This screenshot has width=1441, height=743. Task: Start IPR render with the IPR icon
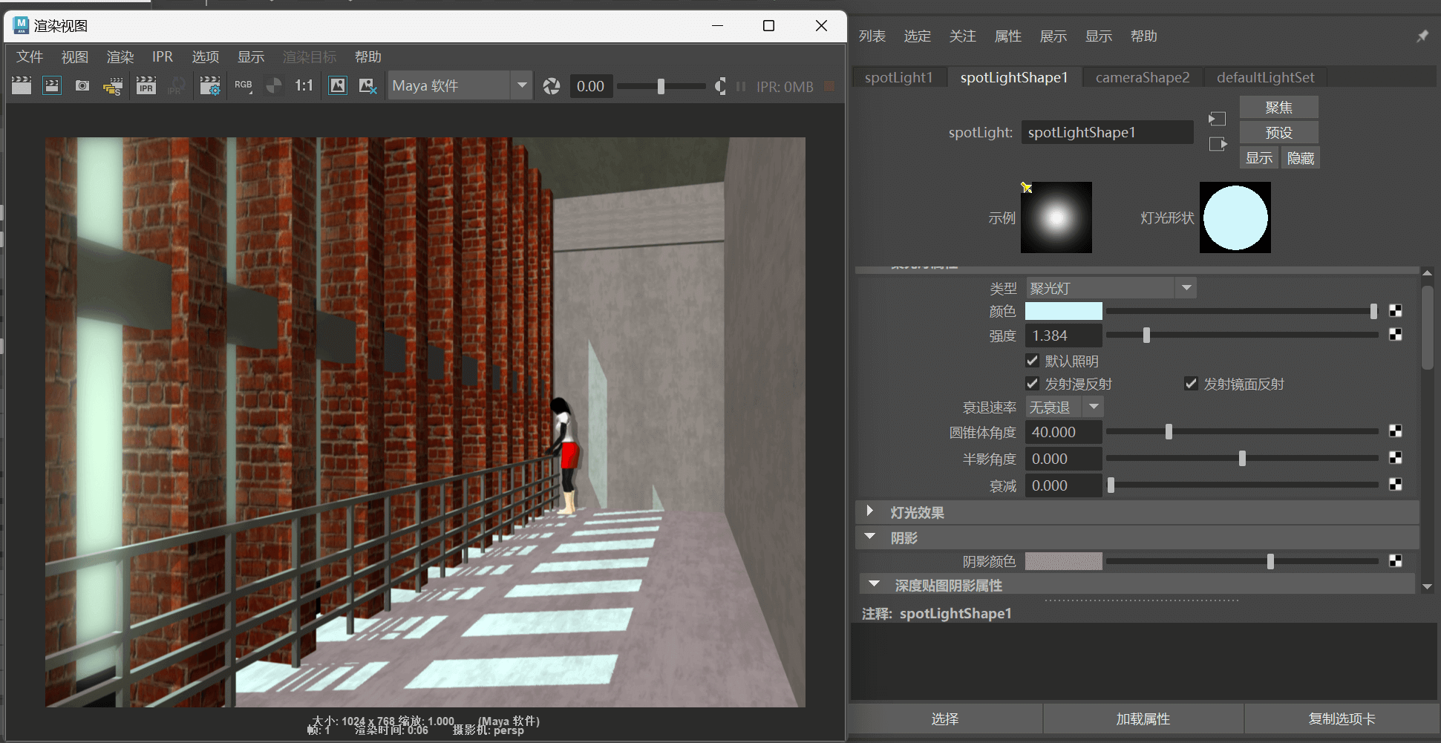click(146, 86)
